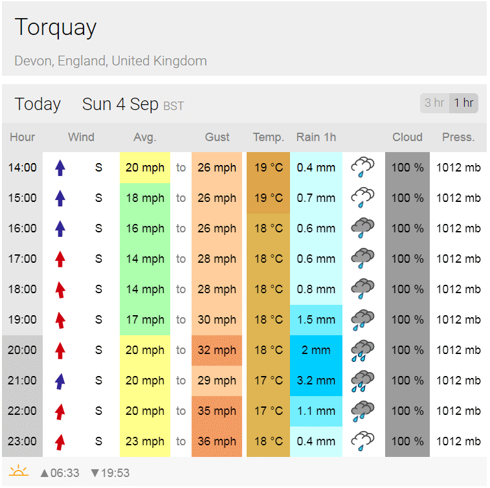Click the wind direction arrow at 14:00
The width and height of the screenshot is (490, 488).
coord(60,168)
